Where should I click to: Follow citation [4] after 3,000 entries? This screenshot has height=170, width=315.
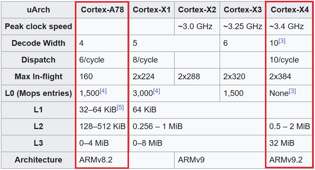156,91
